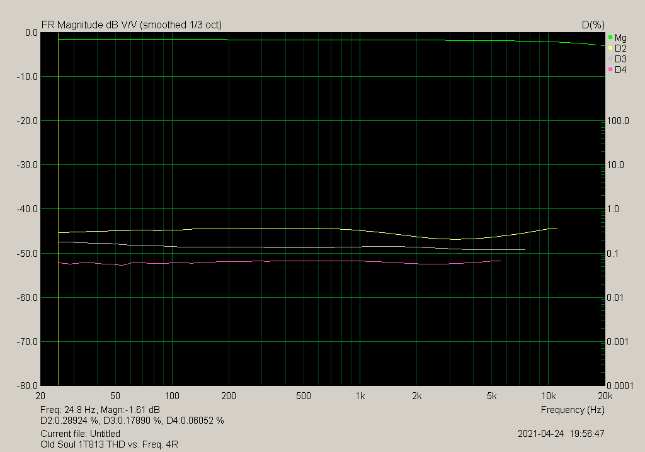Click the timestamp '2021-04-24 19:56:47'
Screen dimensions: 645x452
pos(561,434)
